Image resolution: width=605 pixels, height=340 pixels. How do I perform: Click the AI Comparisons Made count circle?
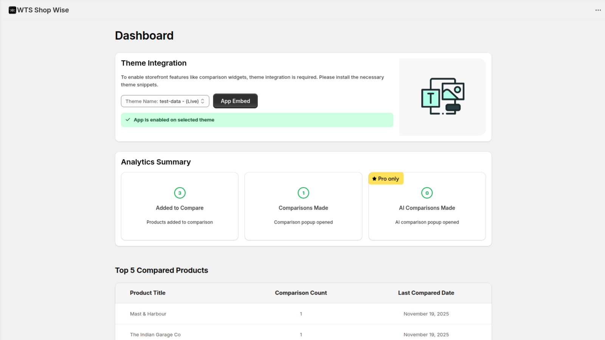(427, 193)
